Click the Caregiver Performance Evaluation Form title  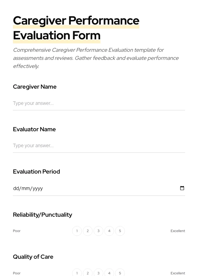76,28
